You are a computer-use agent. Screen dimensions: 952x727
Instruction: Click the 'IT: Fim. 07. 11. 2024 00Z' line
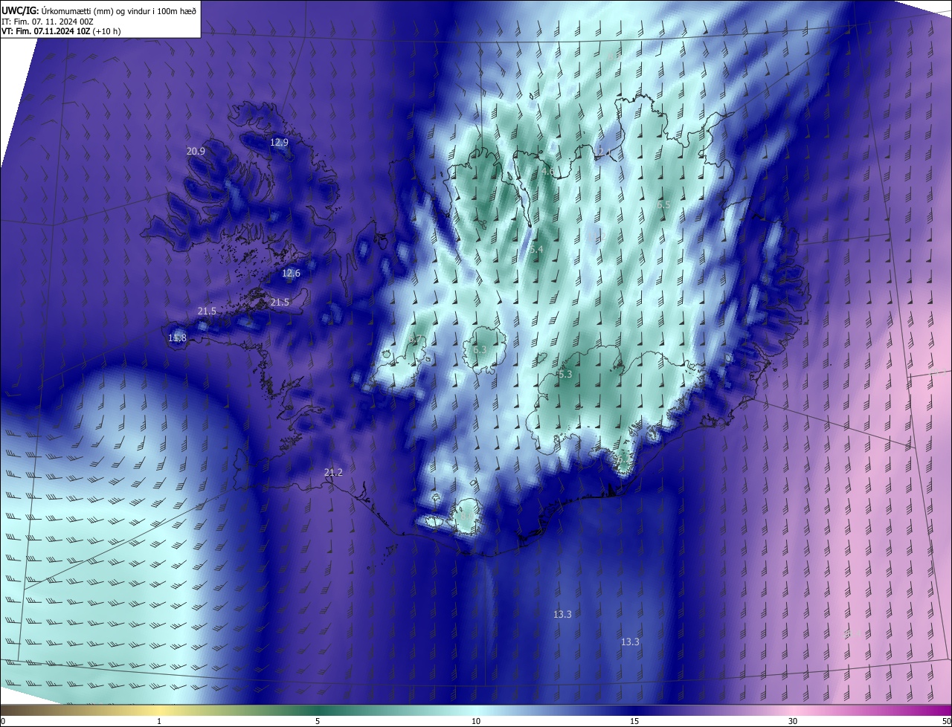(x=48, y=21)
